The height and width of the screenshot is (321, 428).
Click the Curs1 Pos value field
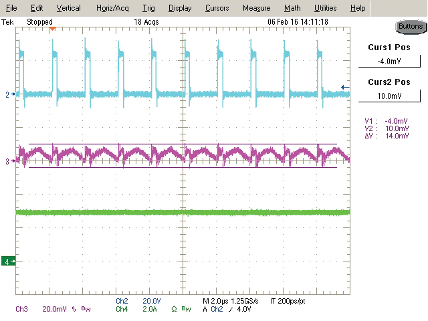point(388,62)
